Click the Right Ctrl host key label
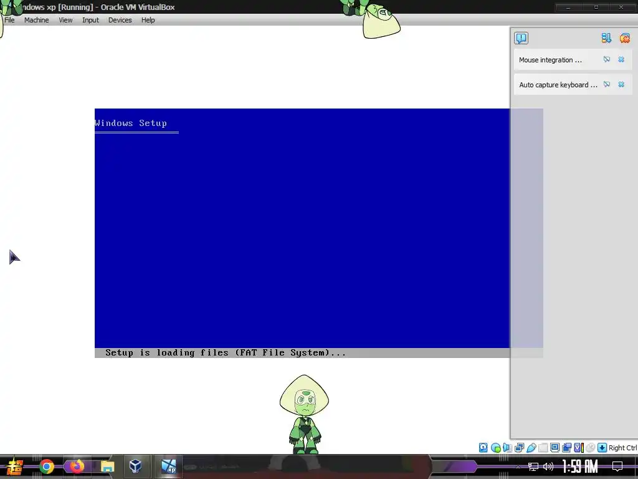Screen dimensions: 638x479 point(622,448)
